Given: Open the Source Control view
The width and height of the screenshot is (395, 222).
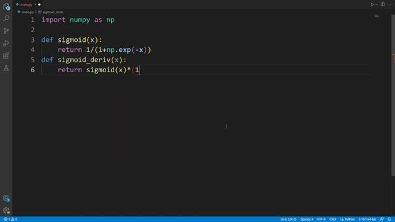Looking at the screenshot, I should pos(6,31).
